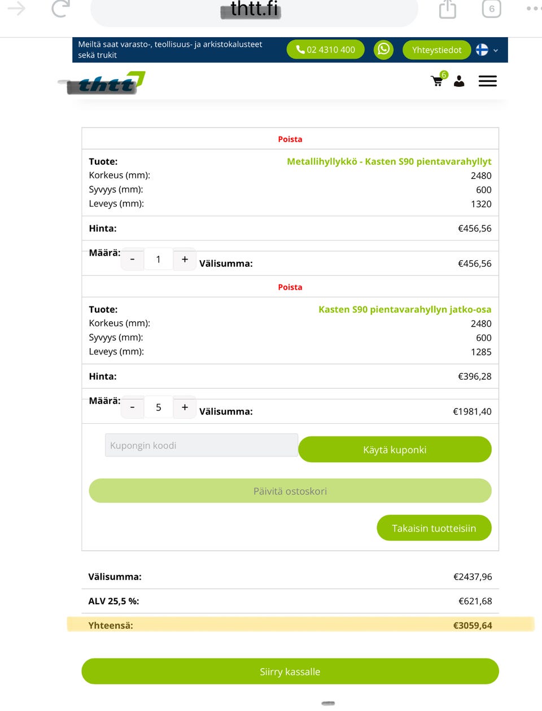
Task: Proceed with the Siirry kassalle button
Action: [290, 671]
